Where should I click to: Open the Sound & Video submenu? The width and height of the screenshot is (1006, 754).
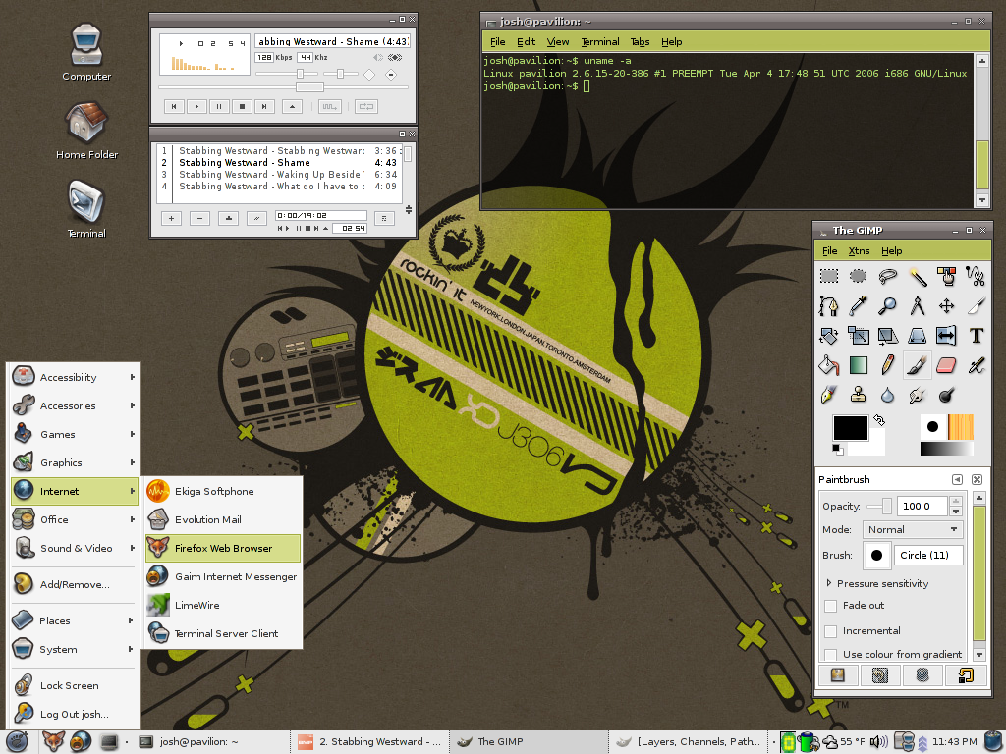[75, 548]
